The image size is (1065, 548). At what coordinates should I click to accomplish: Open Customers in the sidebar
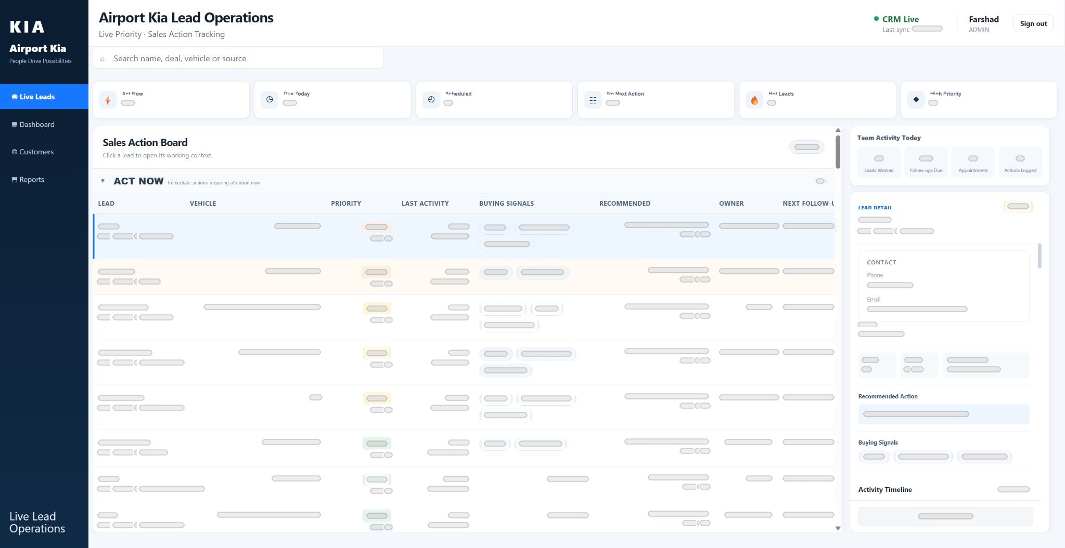[x=44, y=152]
